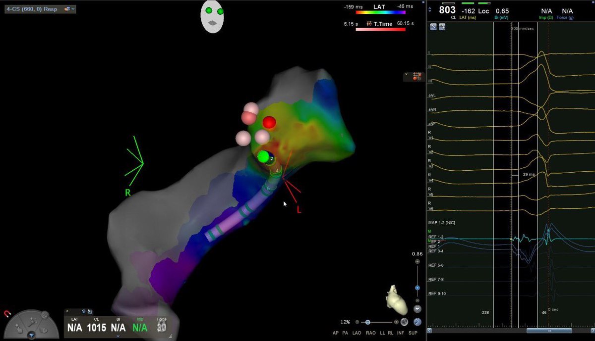Click the T.Time red color bar
This screenshot has height=341, width=595.
(380, 30)
